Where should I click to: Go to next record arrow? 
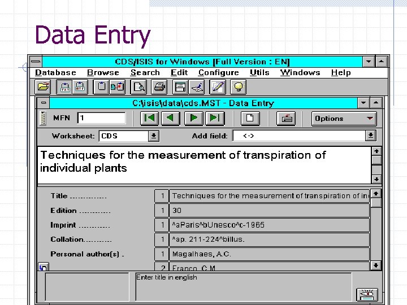pyautogui.click(x=193, y=118)
